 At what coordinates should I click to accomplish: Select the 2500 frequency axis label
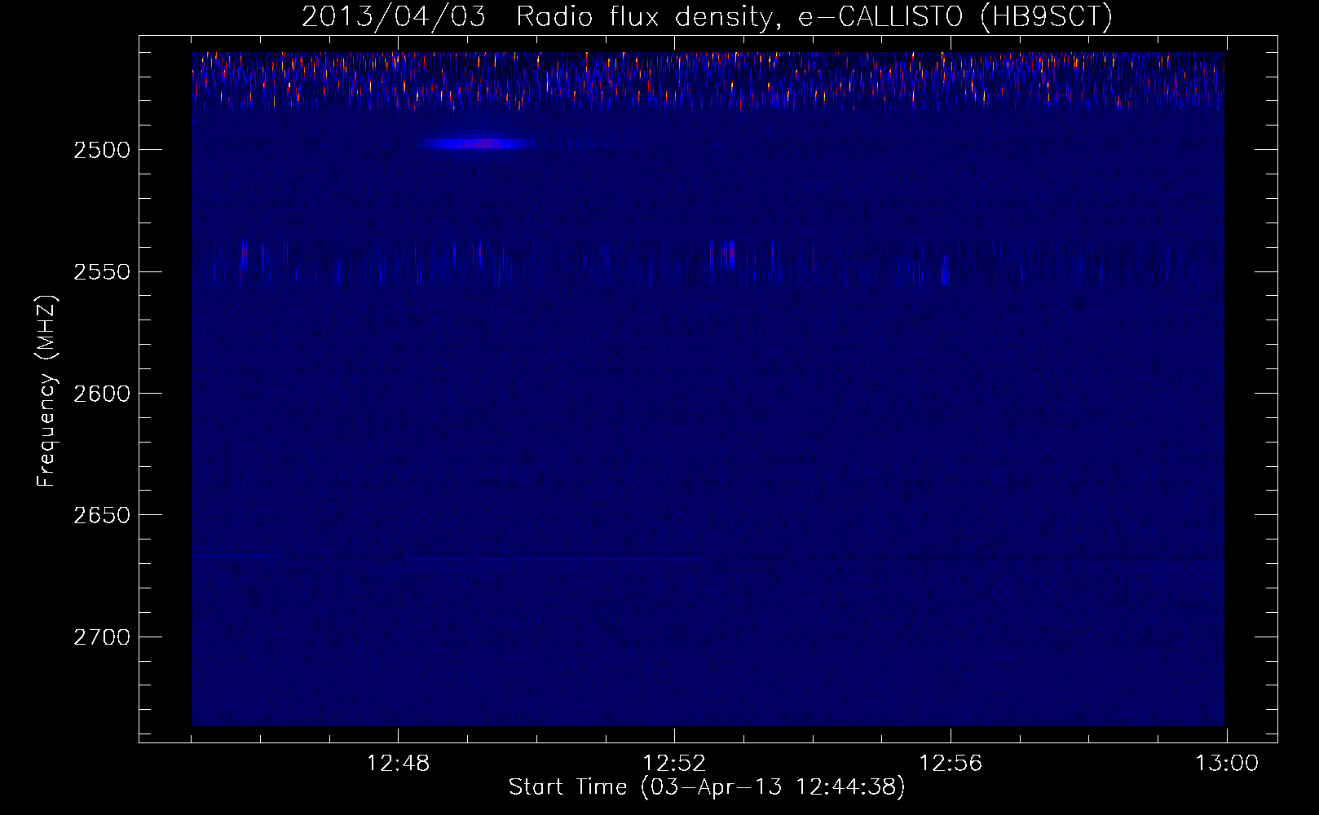[101, 150]
